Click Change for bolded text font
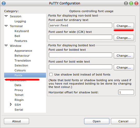Viewport: 140px width, 128px height. tap(124, 56)
